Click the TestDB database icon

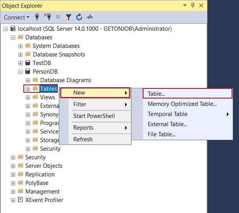pyautogui.click(x=28, y=63)
